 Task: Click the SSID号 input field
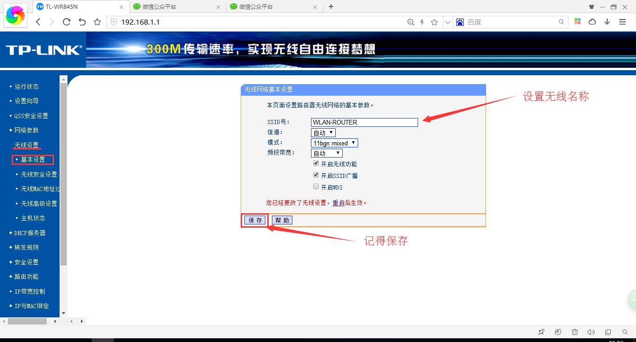coord(365,122)
